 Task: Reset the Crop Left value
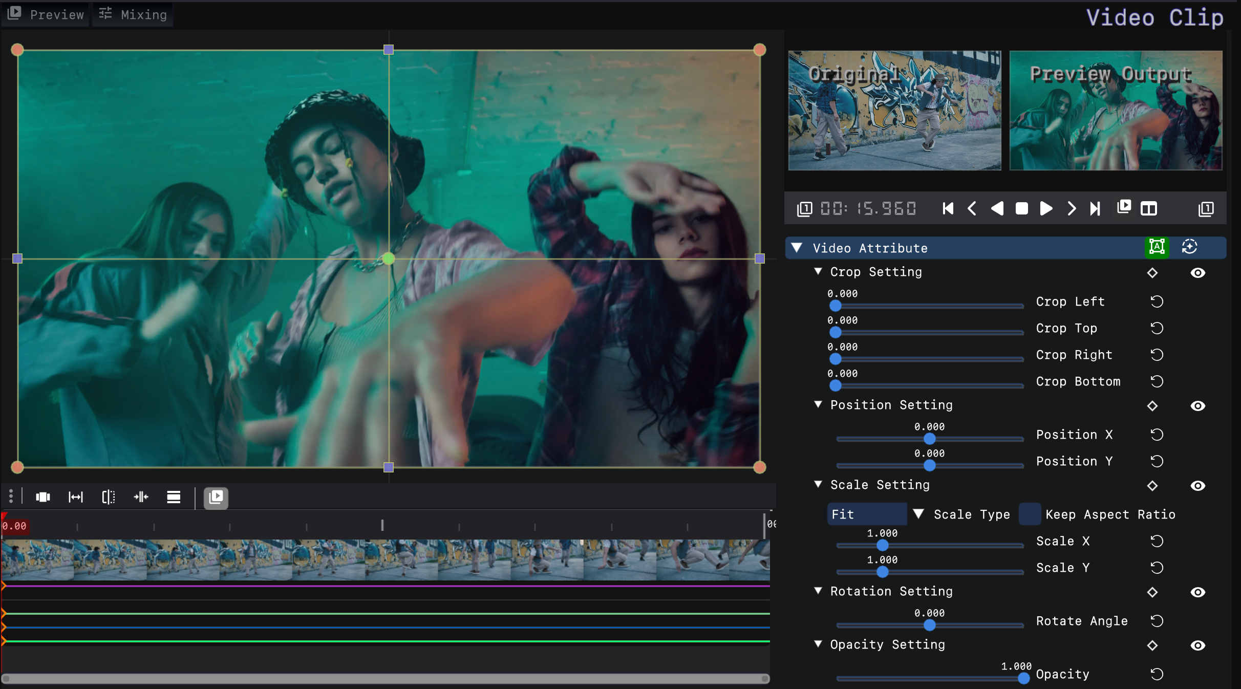[x=1157, y=302]
